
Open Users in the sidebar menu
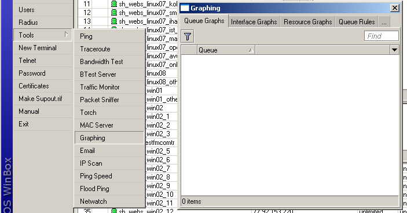[43, 10]
